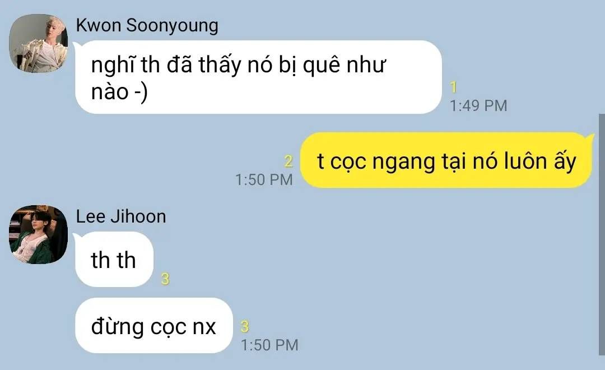Tap the Kwon Soonyoung sender name

(147, 25)
